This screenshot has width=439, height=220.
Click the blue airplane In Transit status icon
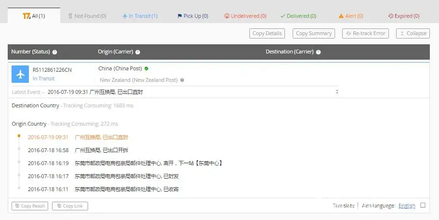point(20,74)
